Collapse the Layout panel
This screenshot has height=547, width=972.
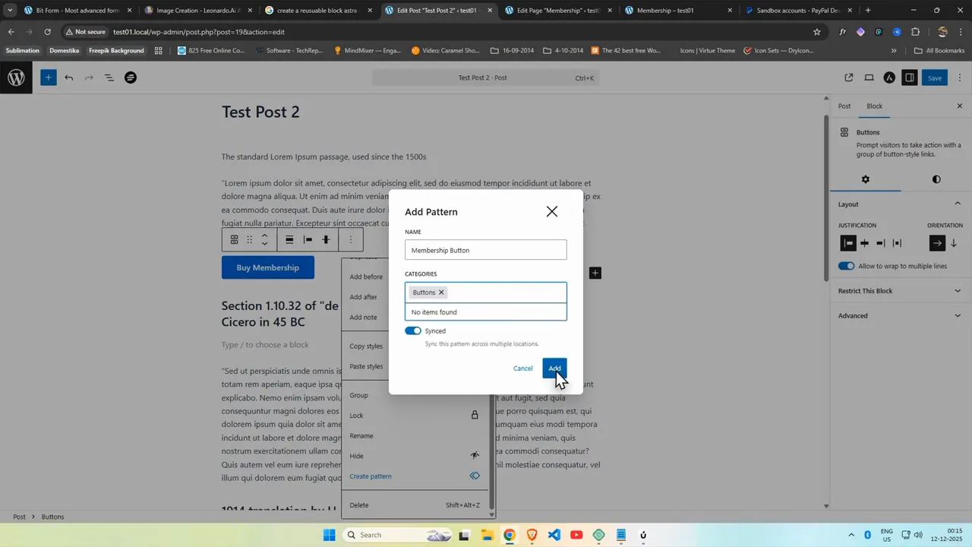(x=958, y=204)
